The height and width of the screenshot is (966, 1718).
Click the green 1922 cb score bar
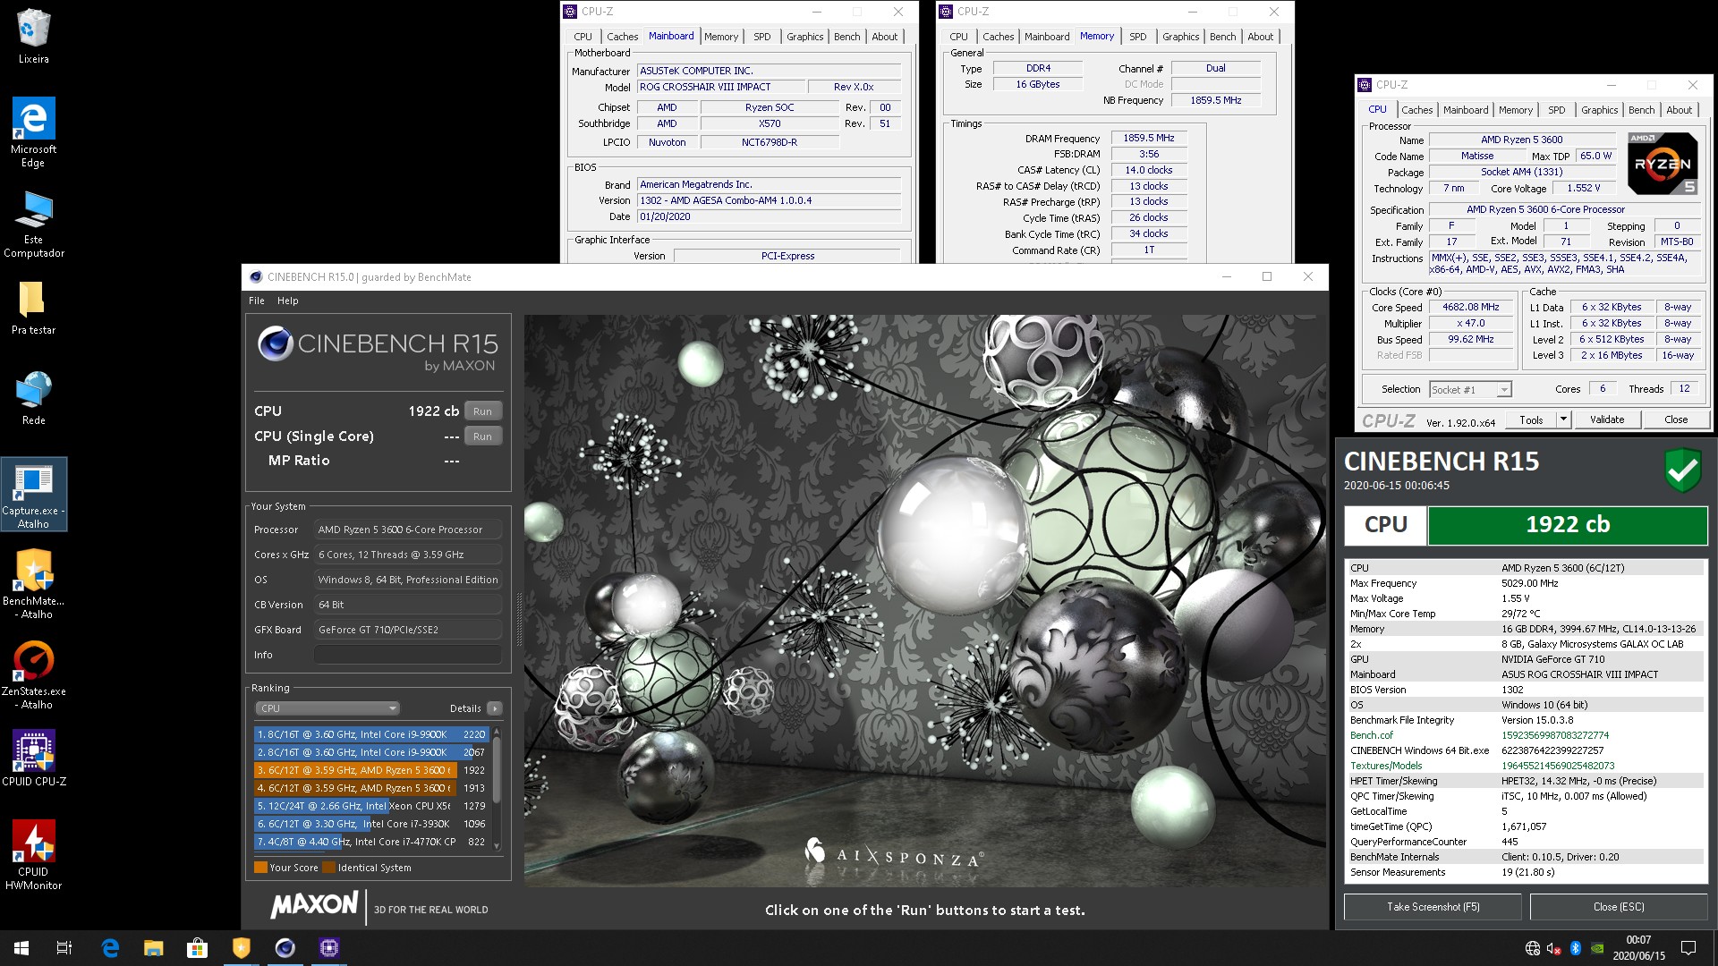[x=1567, y=525]
